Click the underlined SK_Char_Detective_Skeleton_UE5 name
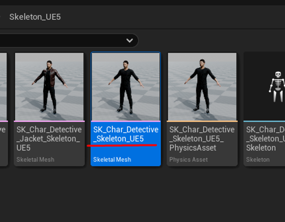Viewport: 285px width, 222px height. click(126, 134)
